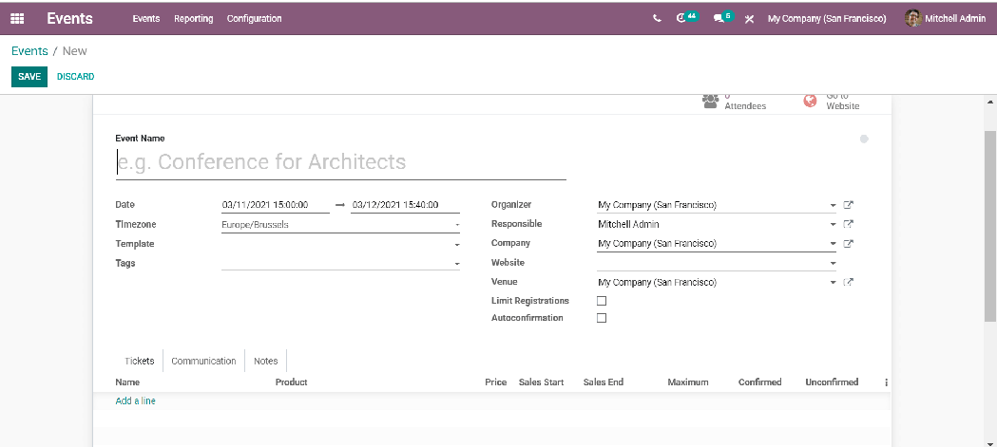
Task: Expand the Responsible dropdown arrow
Action: pos(833,225)
